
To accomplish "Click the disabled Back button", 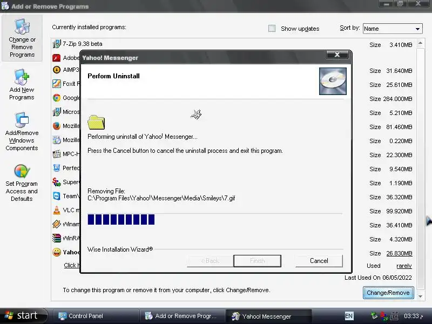I will [x=210, y=261].
